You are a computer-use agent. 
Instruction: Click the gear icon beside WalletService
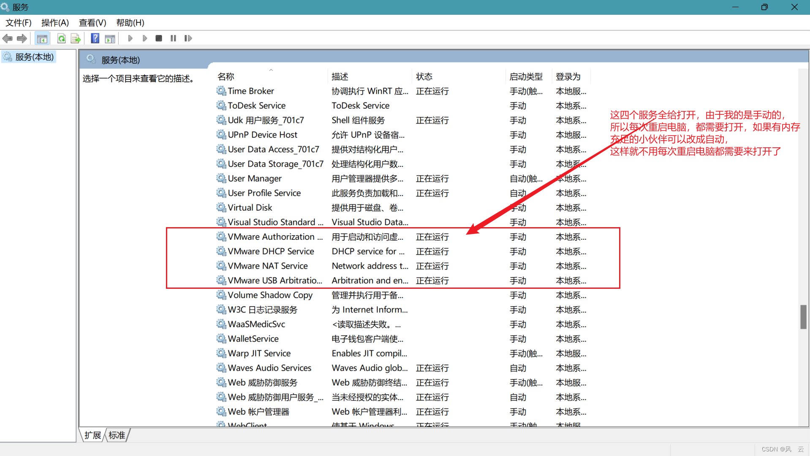point(221,339)
